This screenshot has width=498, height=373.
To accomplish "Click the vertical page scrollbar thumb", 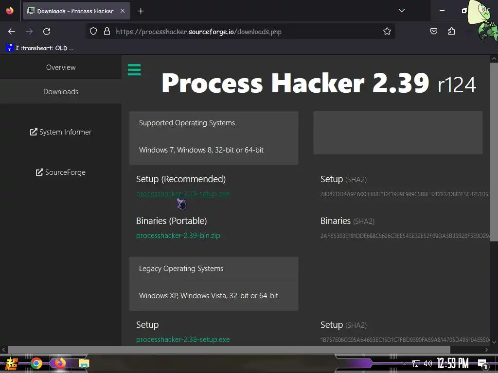I will point(494,152).
